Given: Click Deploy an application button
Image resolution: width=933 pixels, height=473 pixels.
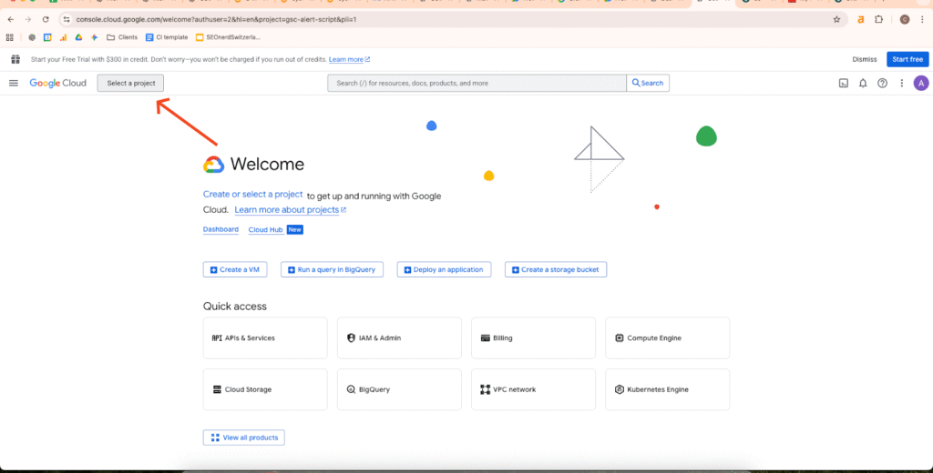Looking at the screenshot, I should point(444,270).
